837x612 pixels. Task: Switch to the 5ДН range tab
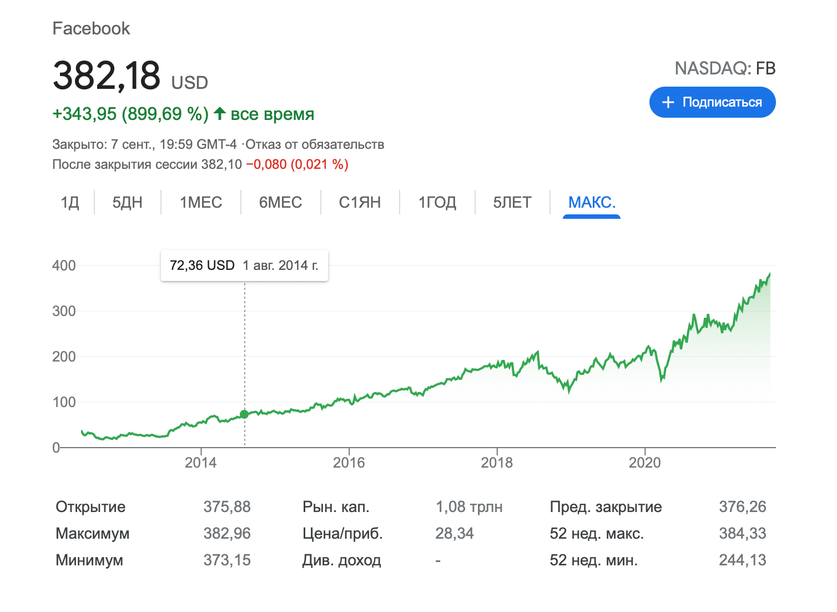(127, 202)
